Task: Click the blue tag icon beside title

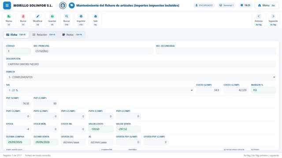Action: 71,5
